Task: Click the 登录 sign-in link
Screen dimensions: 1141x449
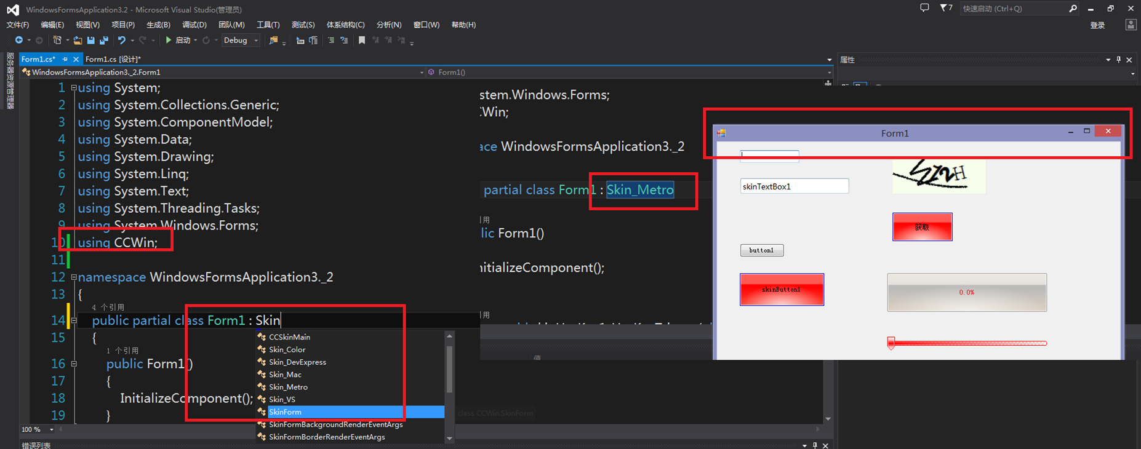Action: coord(1097,25)
